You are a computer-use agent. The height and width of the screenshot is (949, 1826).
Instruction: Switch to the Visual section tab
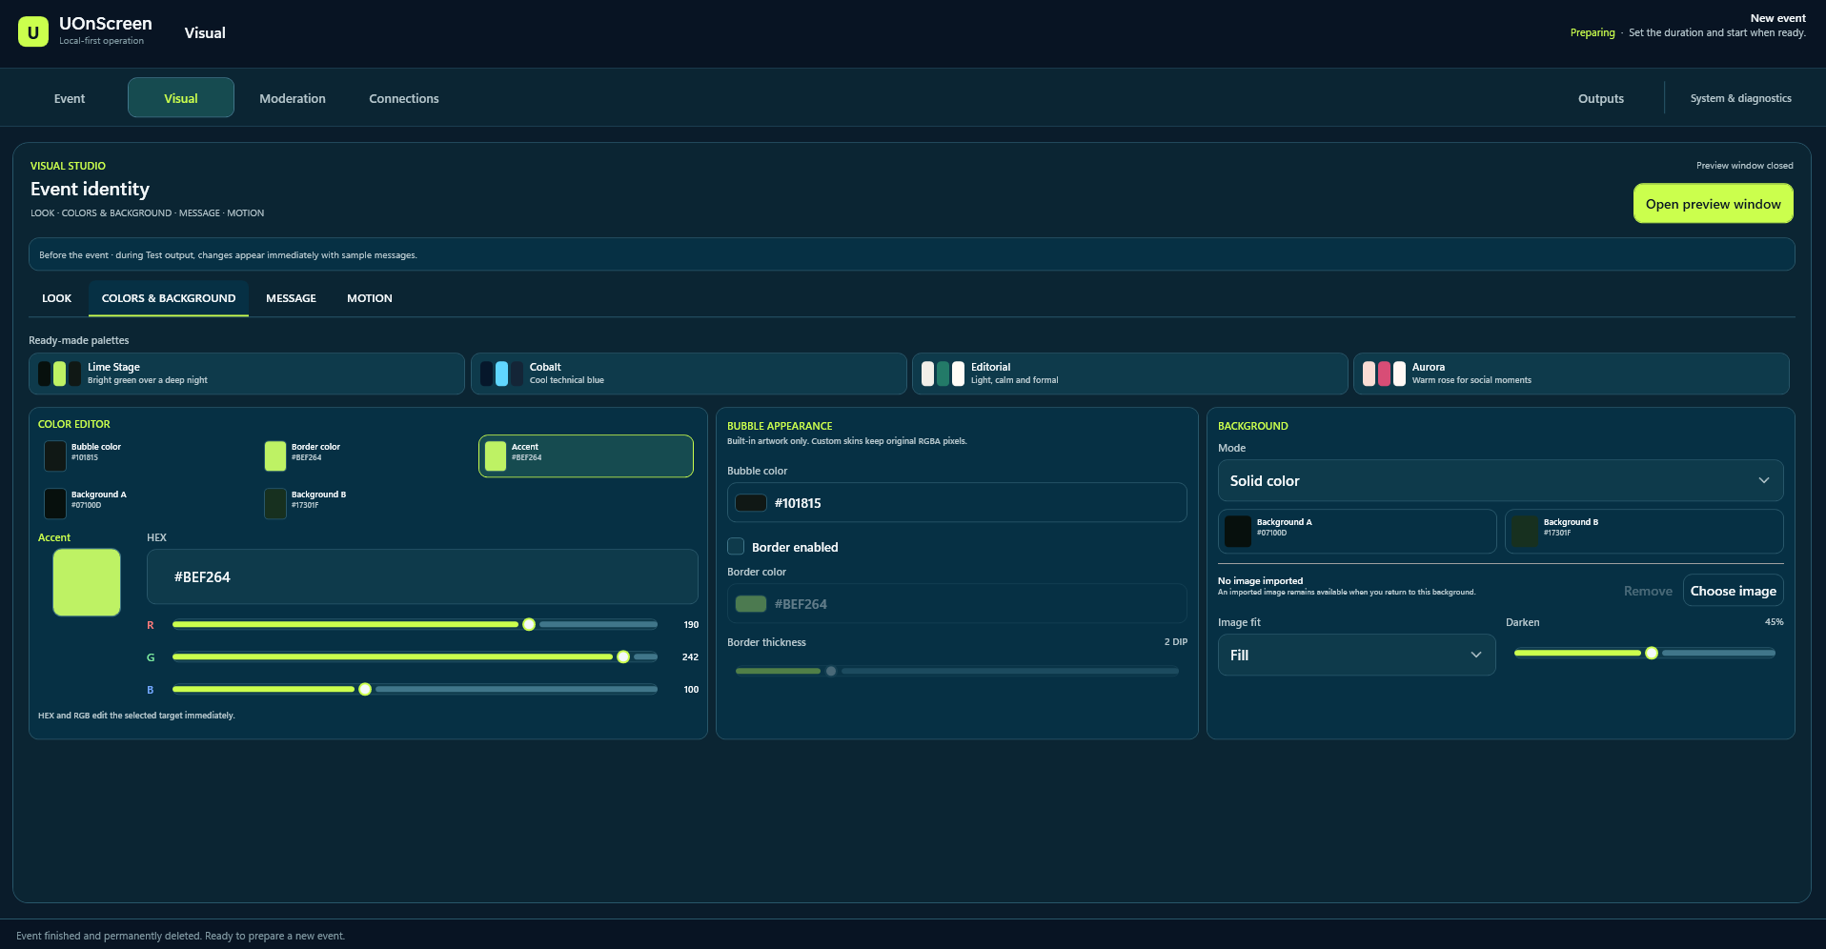tap(181, 98)
